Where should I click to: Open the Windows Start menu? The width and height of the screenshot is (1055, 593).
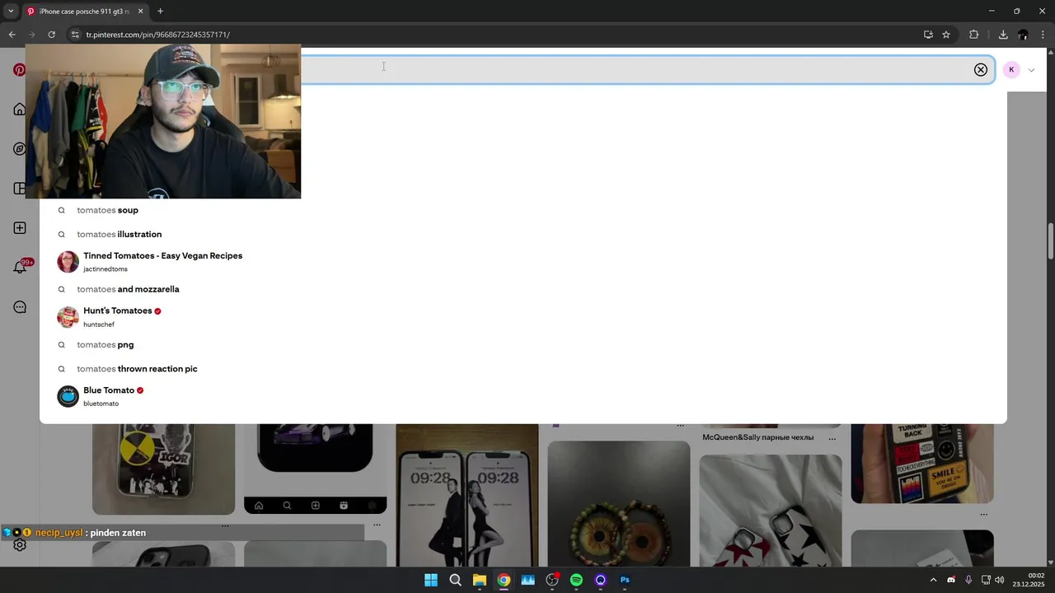coord(431,580)
